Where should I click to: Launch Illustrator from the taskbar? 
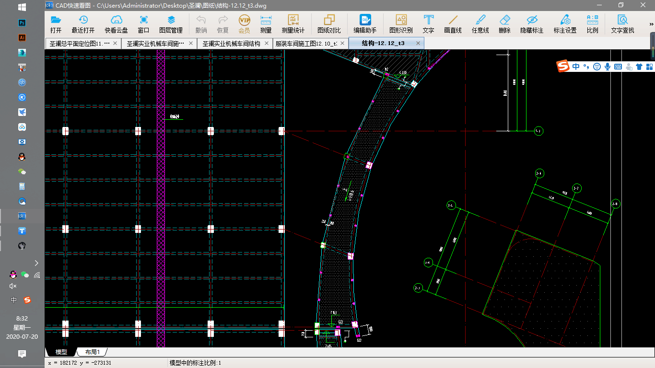(x=22, y=37)
